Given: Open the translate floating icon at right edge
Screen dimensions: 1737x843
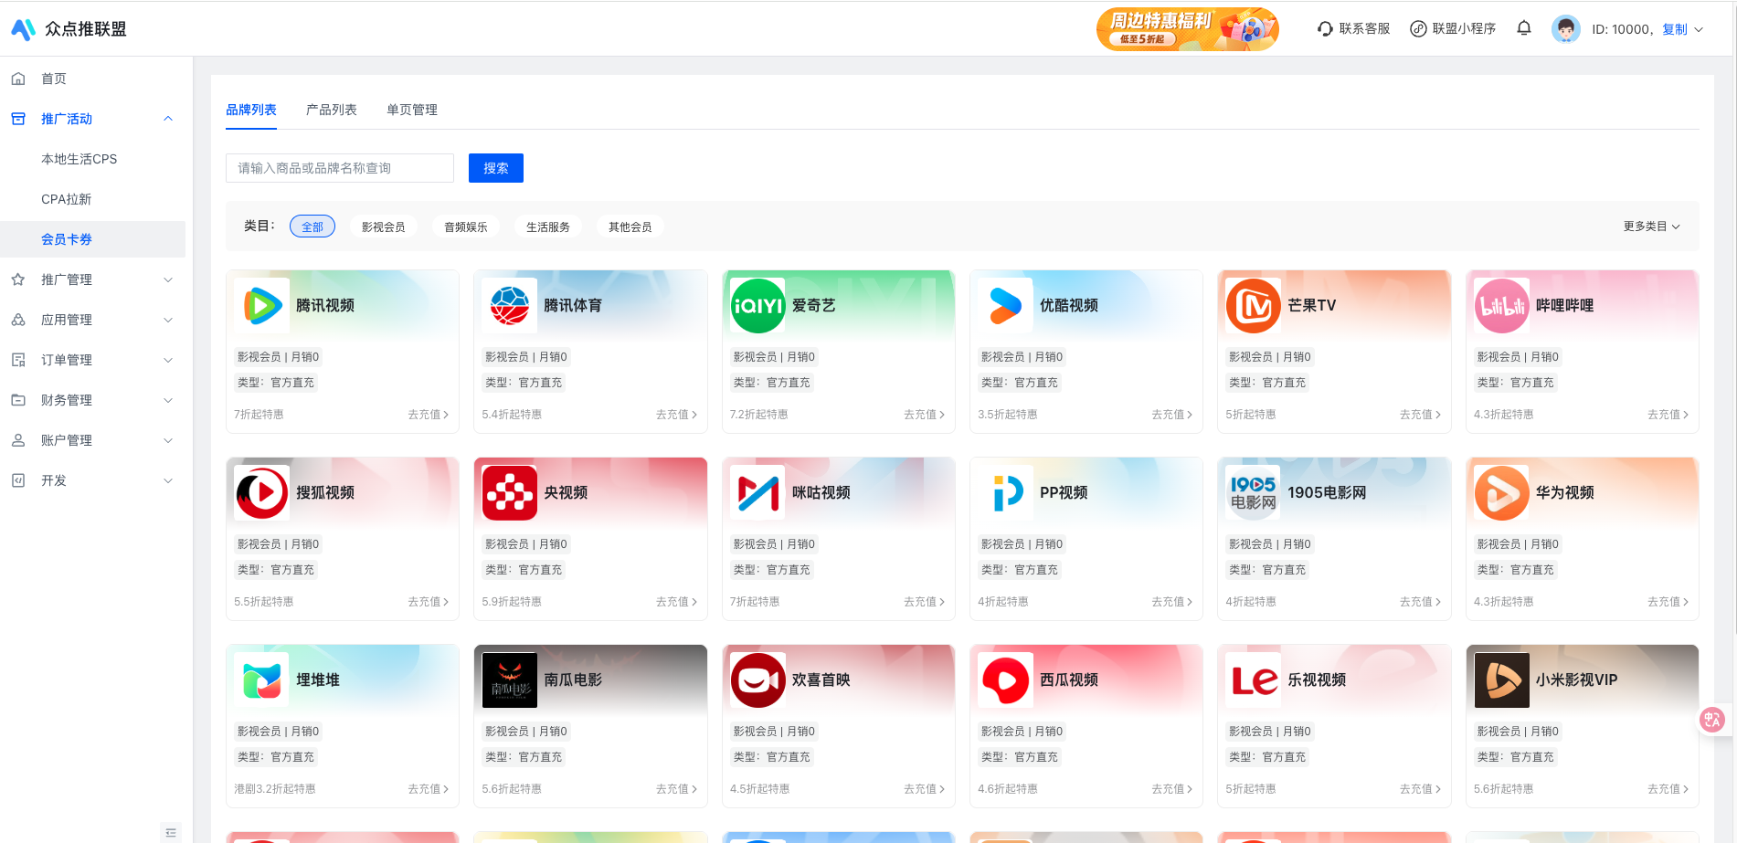Looking at the screenshot, I should coord(1711,720).
